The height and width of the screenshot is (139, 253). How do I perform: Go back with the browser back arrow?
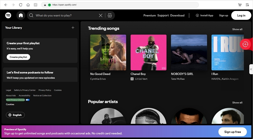pyautogui.click(x=6, y=5)
